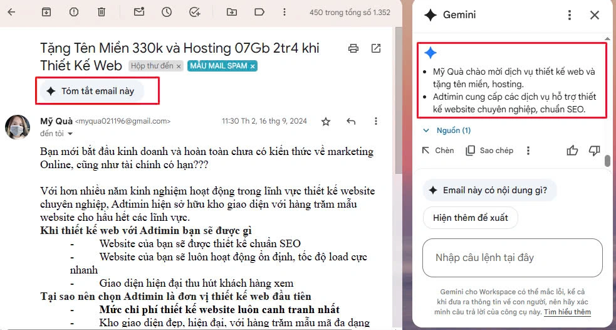
Task: Remove the MẪU MAIL SPAM label
Action: (253, 67)
